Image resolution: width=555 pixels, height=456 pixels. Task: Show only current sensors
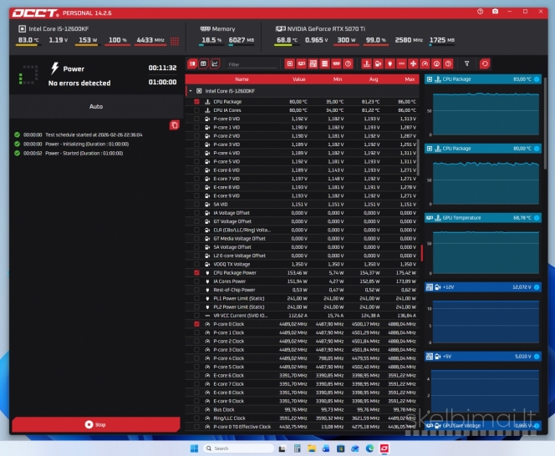(x=401, y=64)
